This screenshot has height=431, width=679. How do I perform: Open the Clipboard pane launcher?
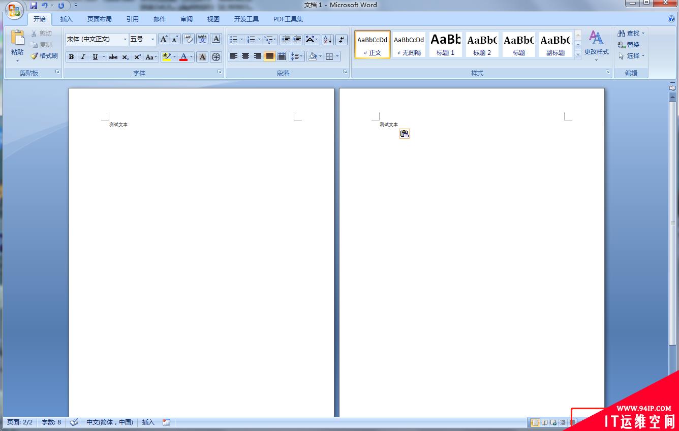tap(57, 72)
